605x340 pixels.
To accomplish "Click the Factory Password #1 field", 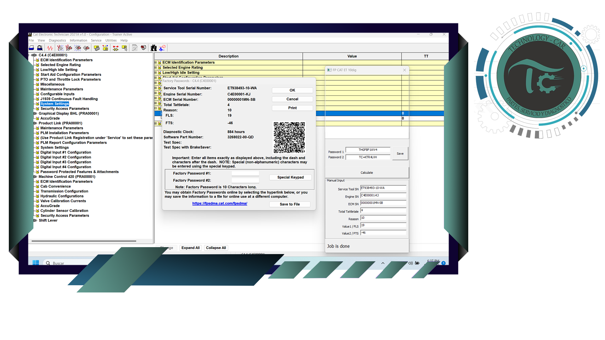I will click(245, 173).
